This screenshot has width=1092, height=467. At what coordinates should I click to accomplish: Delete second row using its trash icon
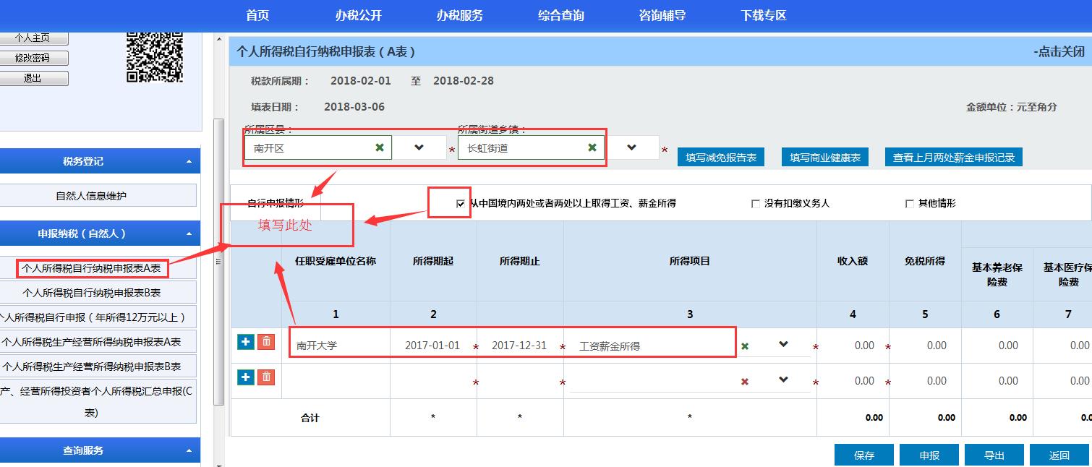click(266, 377)
